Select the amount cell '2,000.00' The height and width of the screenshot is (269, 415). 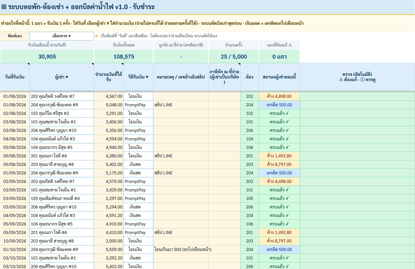[109, 241]
